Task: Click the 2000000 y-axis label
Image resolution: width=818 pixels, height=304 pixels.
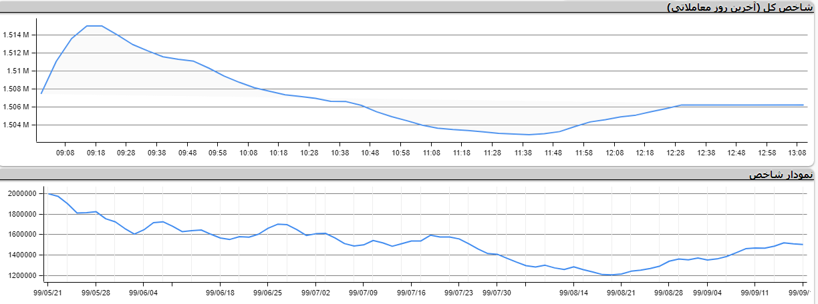Action: 25,193
